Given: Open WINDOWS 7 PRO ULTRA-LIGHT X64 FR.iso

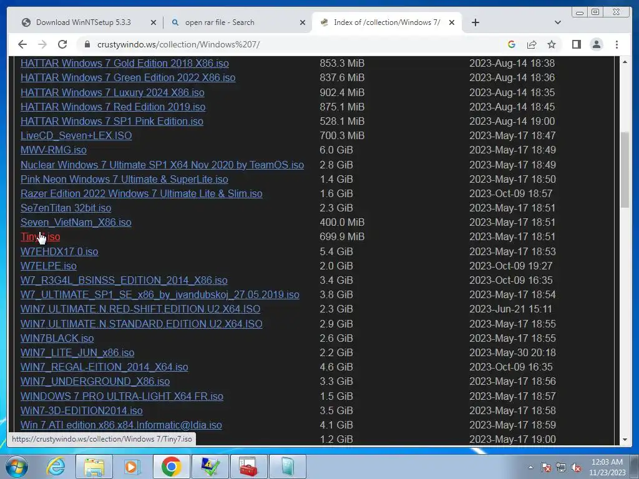Looking at the screenshot, I should 122,396.
